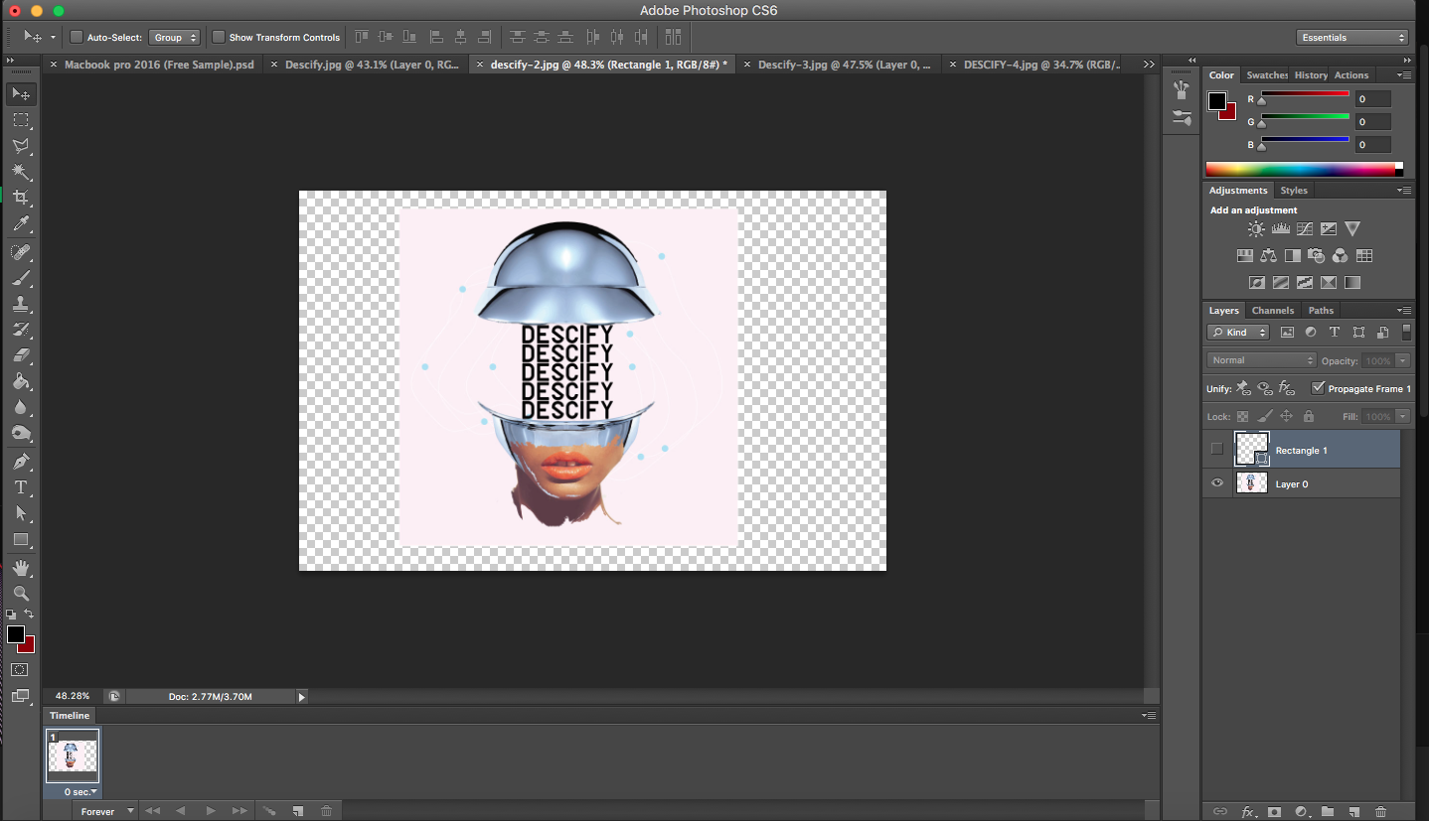Viewport: 1429px width, 821px height.
Task: Click the foreground color swatch in Color panel
Action: (1217, 101)
